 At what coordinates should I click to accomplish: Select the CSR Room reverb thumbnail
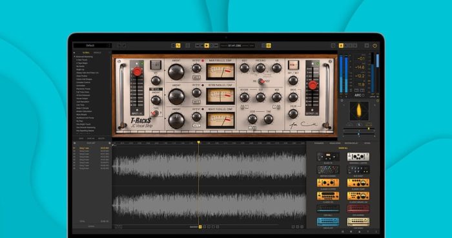[358, 222]
